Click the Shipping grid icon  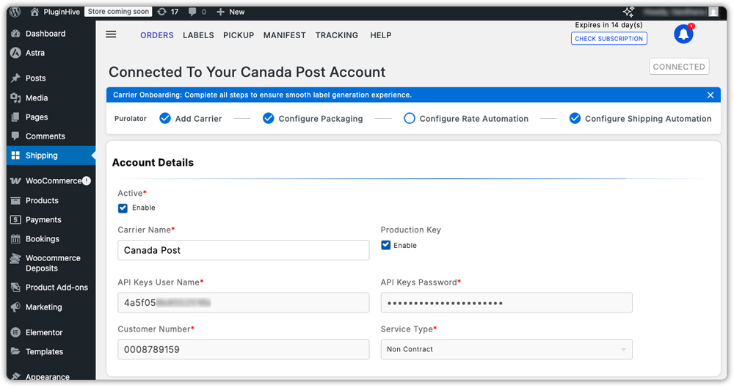15,155
